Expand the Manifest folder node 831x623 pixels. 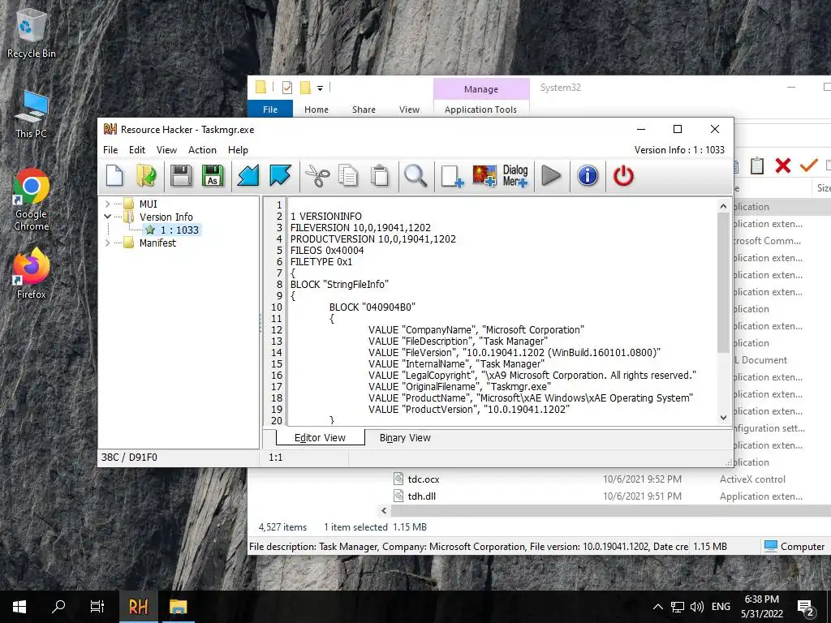point(108,243)
